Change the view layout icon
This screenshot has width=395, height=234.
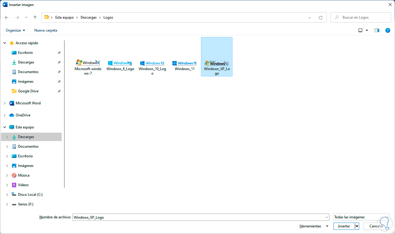point(360,30)
